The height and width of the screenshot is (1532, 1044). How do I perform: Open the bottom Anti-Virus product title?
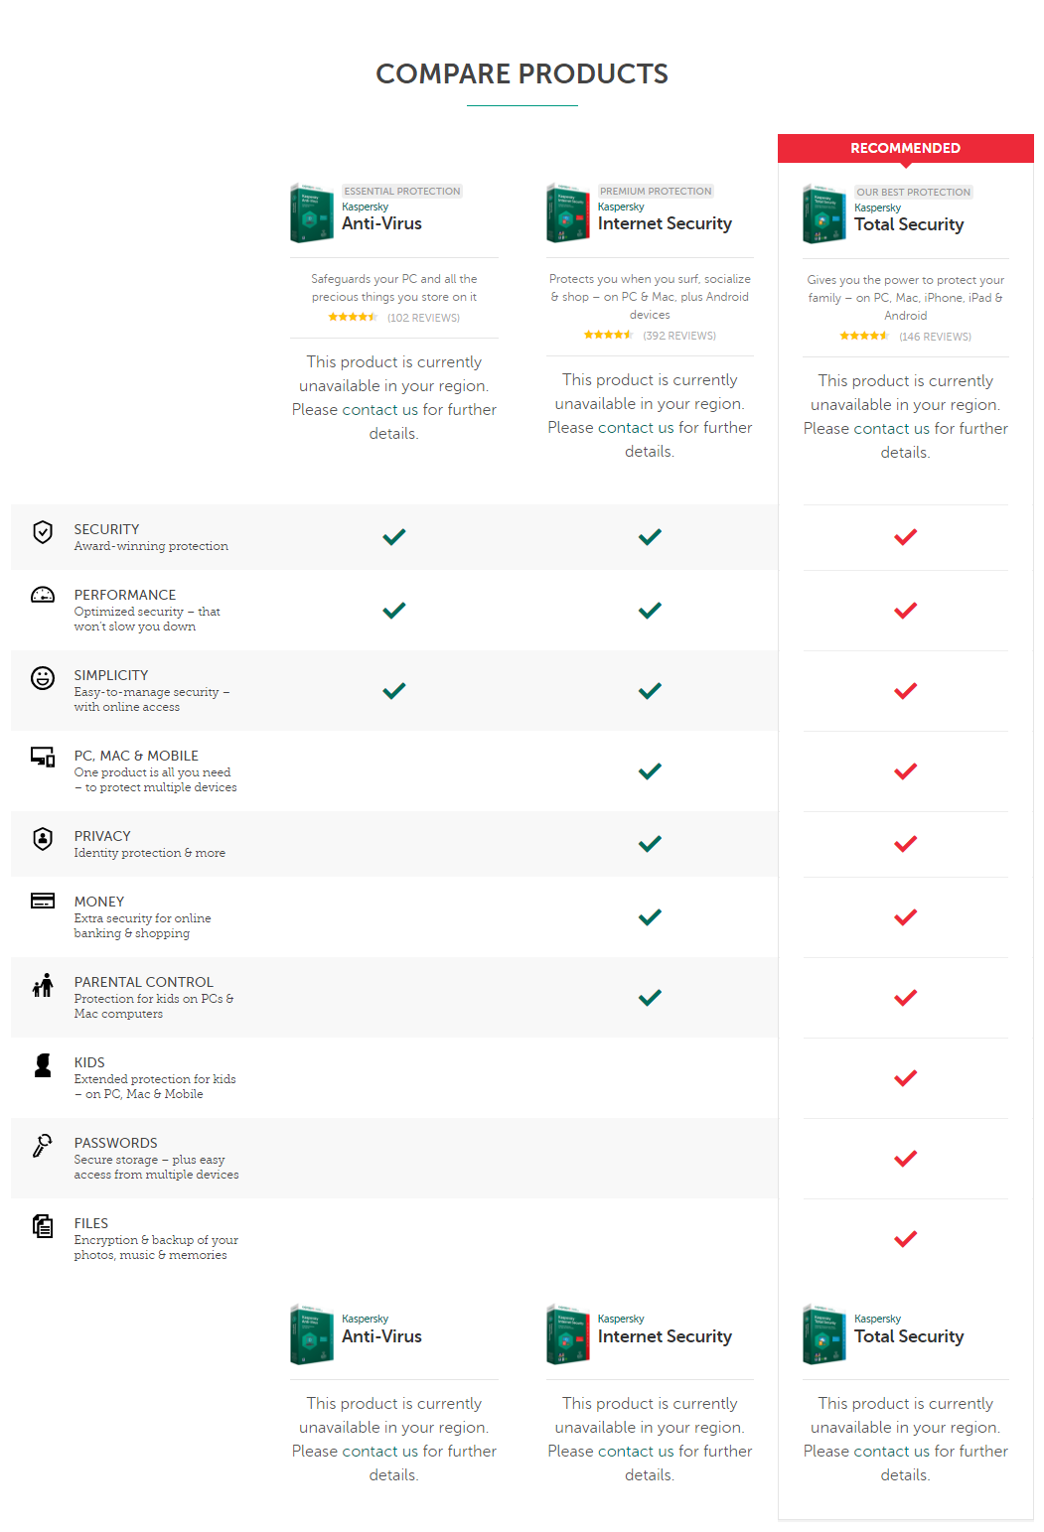(381, 1337)
